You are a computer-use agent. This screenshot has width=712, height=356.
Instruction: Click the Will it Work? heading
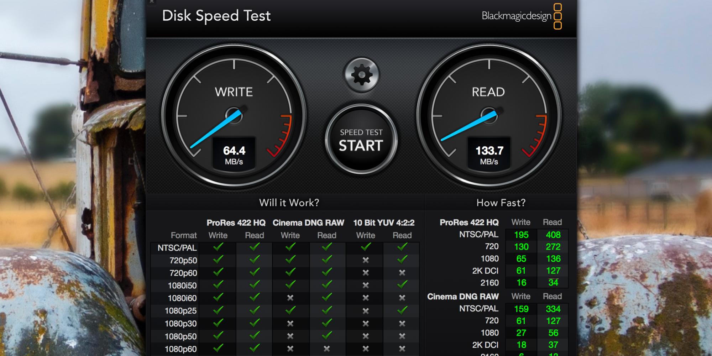point(289,203)
